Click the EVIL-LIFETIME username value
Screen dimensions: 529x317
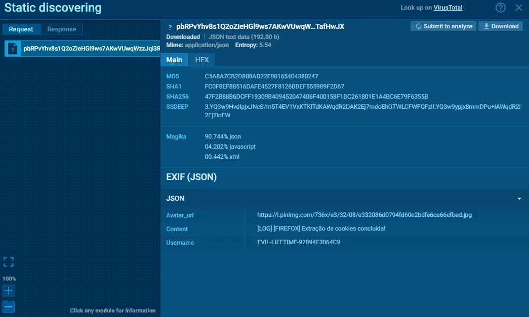point(299,243)
